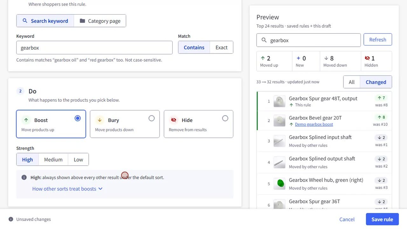407x229 pixels.
Task: Set boost strength to High
Action: (27, 160)
